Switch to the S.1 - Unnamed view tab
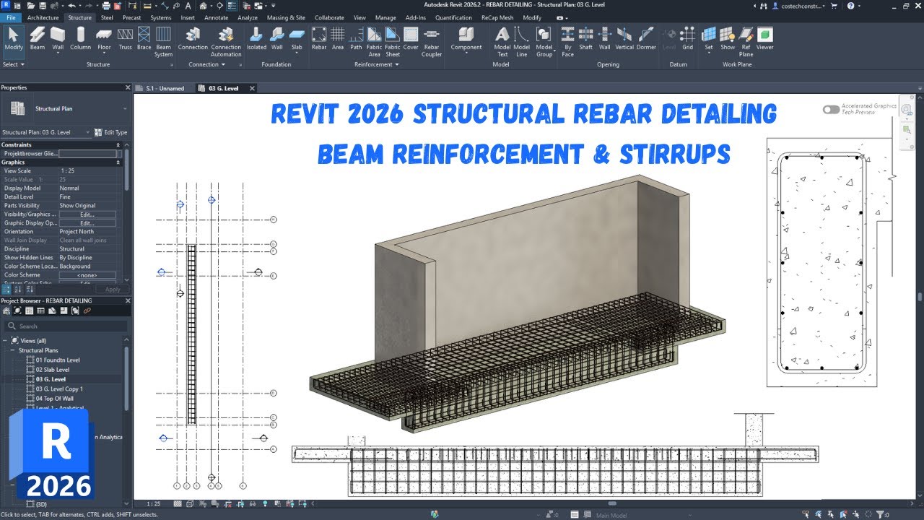The image size is (924, 520). click(x=165, y=88)
